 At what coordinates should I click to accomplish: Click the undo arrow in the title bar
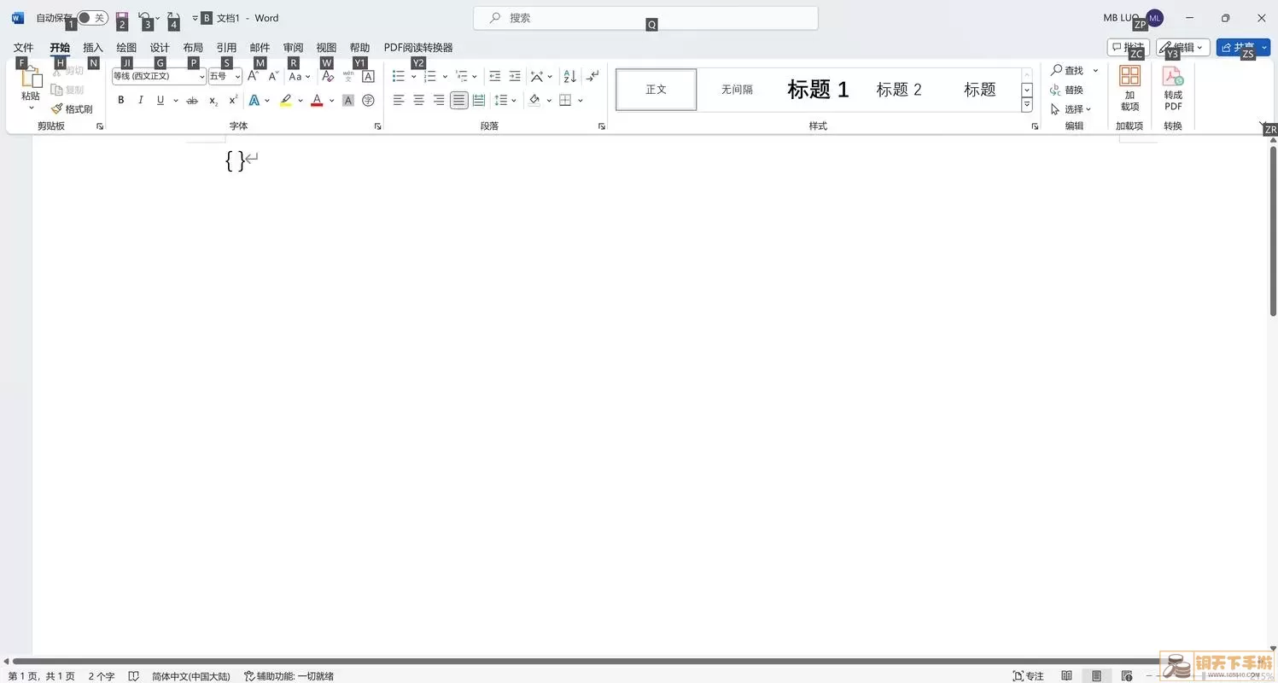[x=144, y=17]
